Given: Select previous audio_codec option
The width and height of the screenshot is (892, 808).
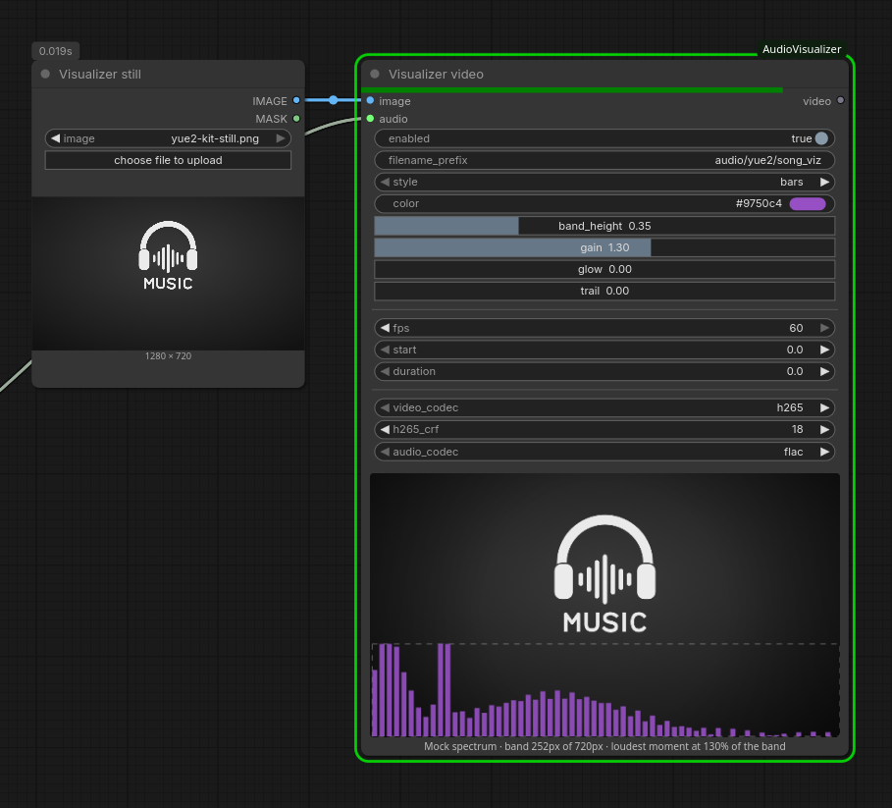Looking at the screenshot, I should (385, 452).
